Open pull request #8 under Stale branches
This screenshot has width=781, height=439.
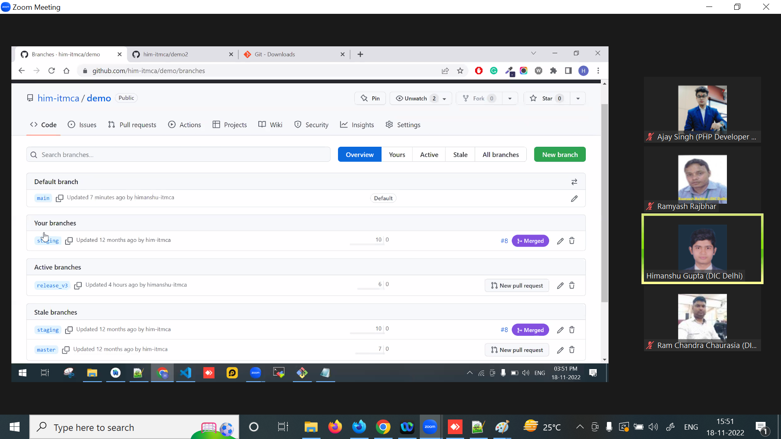point(504,330)
